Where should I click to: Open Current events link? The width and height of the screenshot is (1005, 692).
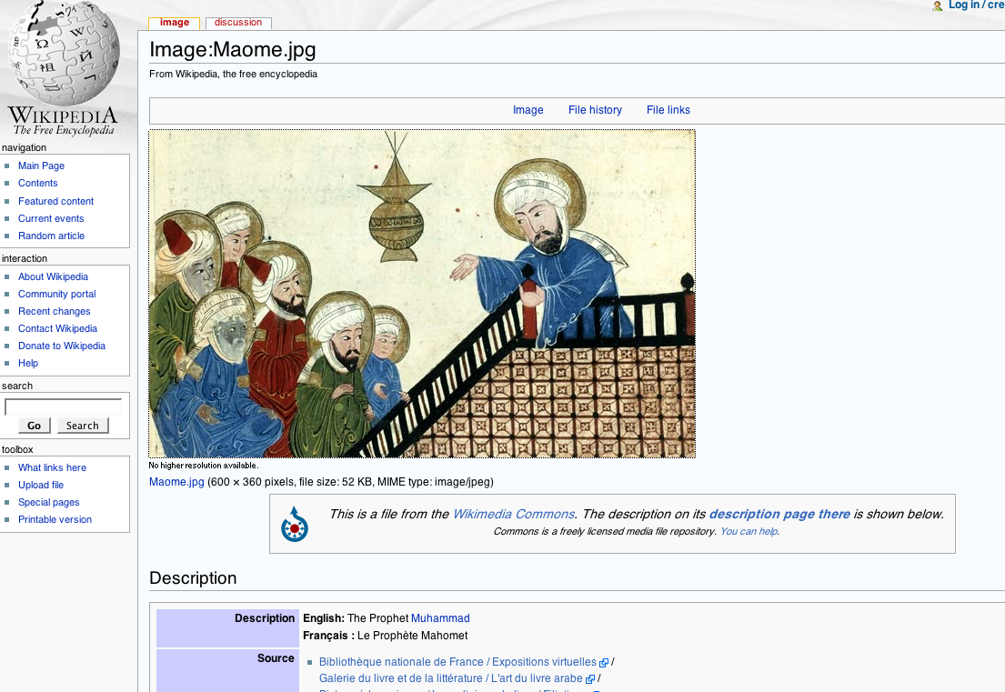click(x=51, y=218)
